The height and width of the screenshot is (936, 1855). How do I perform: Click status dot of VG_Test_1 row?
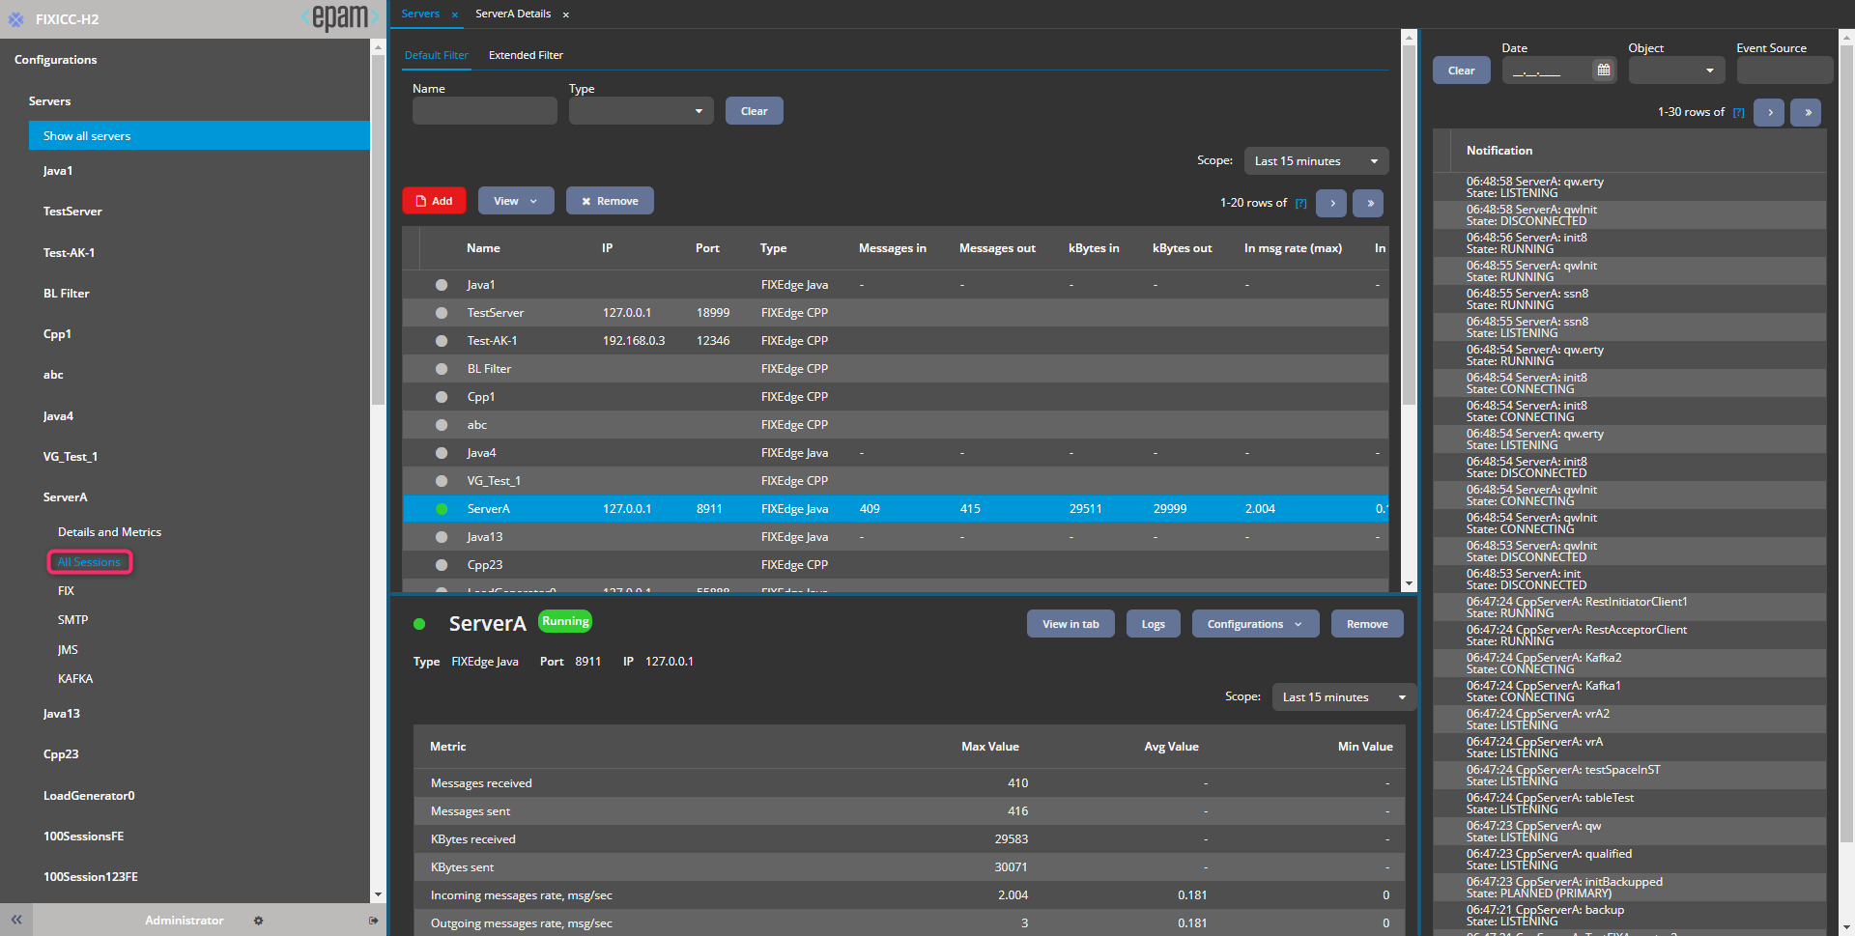tap(442, 481)
